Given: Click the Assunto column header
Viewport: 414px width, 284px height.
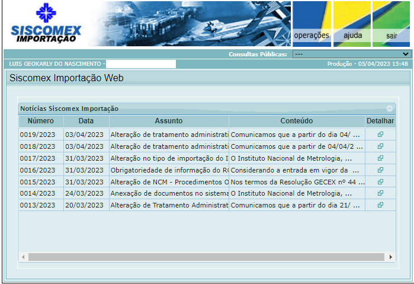Looking at the screenshot, I should coord(169,121).
